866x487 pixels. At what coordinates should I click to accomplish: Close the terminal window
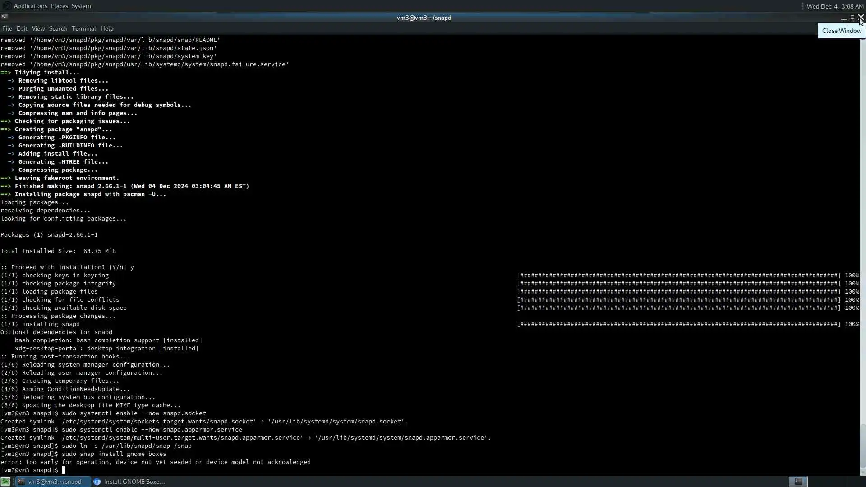[x=861, y=18]
